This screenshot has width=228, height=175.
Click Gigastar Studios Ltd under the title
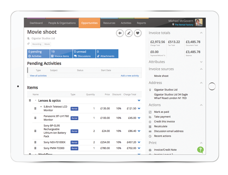pos(43,38)
